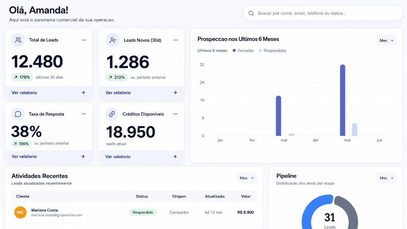Click the Origem column header
Screen dimensions: 407x229
[x=179, y=196]
